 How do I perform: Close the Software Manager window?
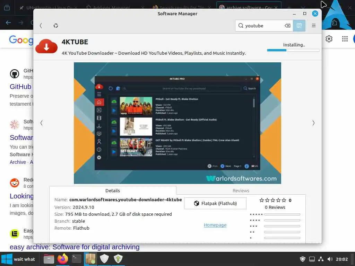coord(315,14)
